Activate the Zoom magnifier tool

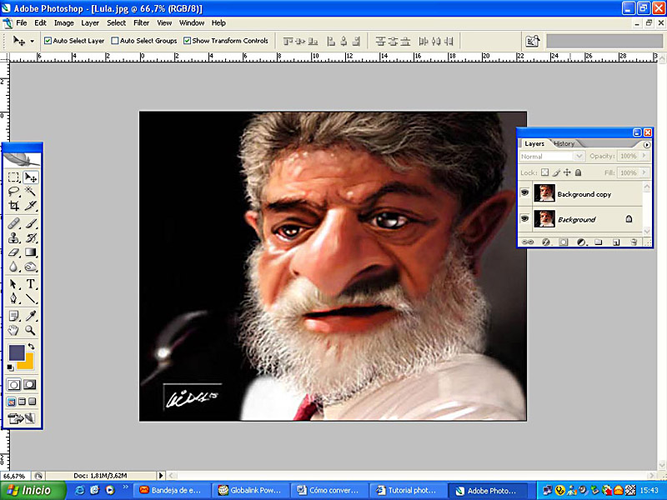pos(31,331)
